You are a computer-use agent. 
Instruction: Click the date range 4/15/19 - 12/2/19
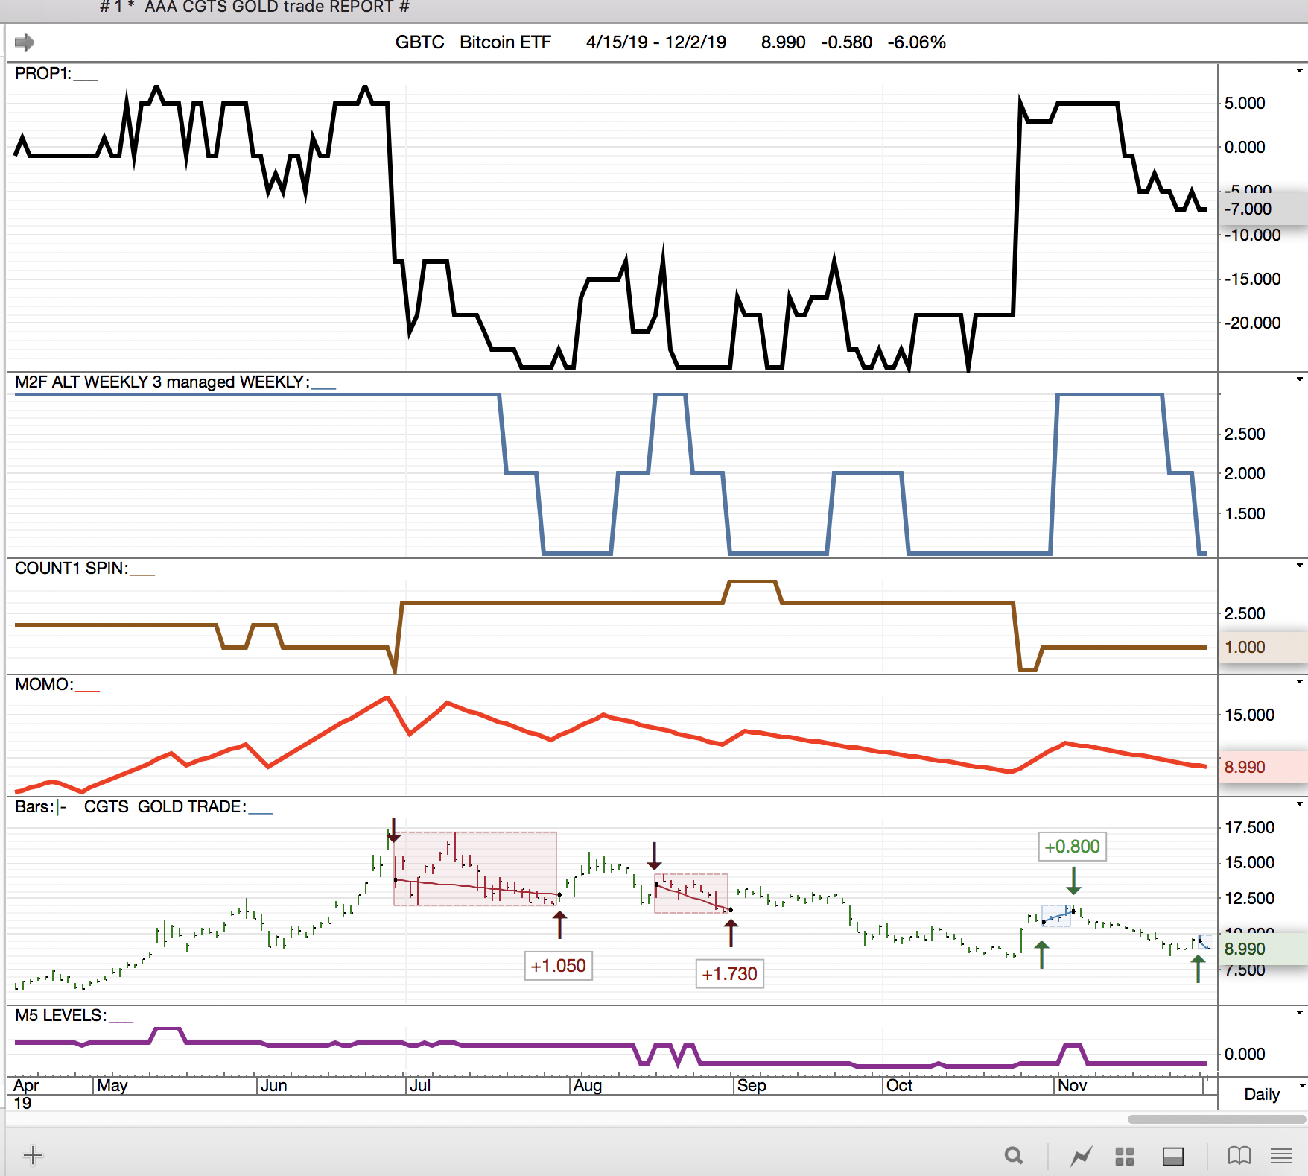tap(656, 42)
